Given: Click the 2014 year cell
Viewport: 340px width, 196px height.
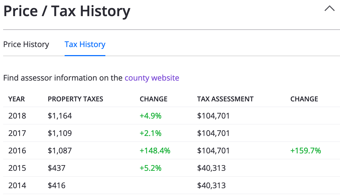Looking at the screenshot, I should pos(17,185).
